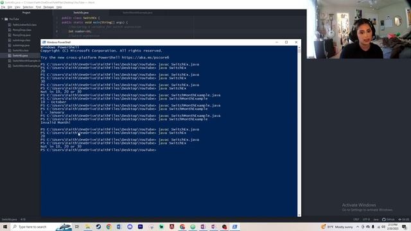Click the PowerShell vertical scrollbar
411x231 pixels.
(x=299, y=131)
